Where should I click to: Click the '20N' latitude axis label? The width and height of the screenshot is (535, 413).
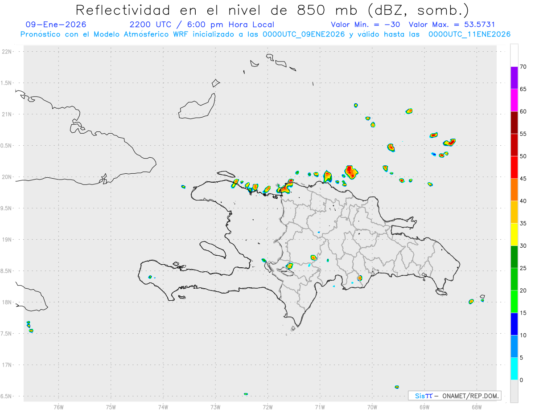[x=7, y=177]
